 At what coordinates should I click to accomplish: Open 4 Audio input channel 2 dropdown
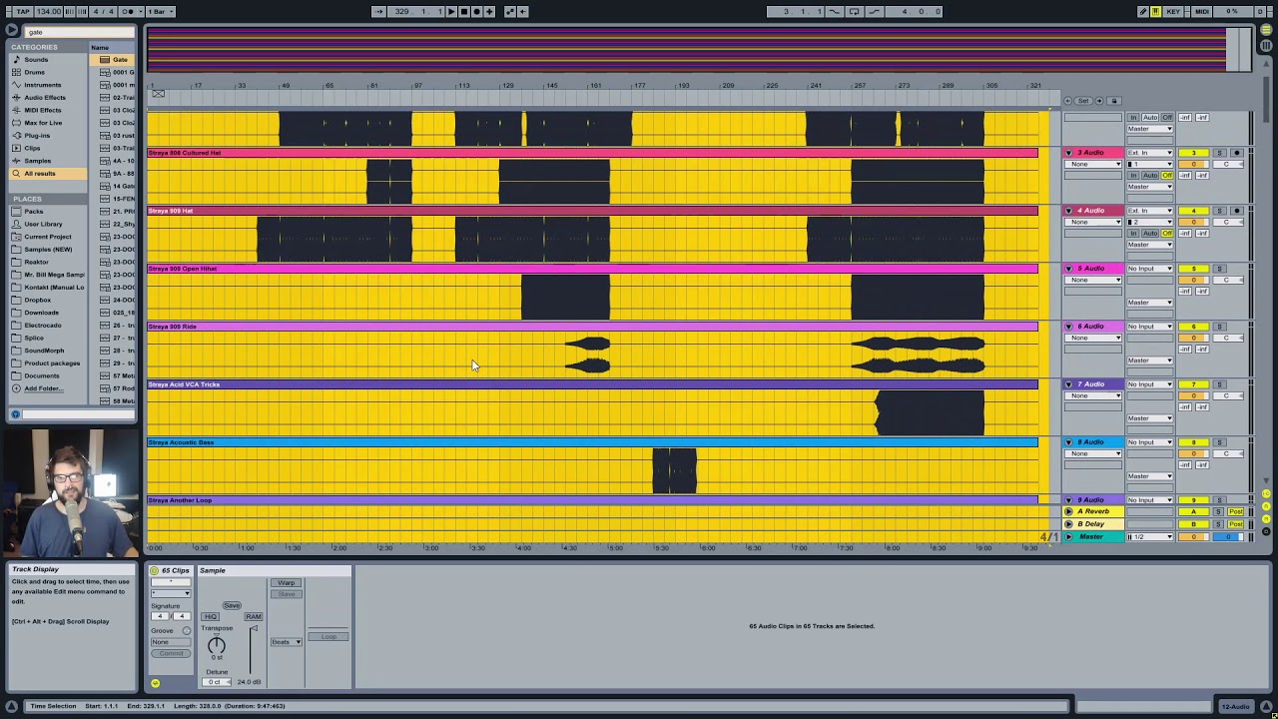tap(1150, 222)
